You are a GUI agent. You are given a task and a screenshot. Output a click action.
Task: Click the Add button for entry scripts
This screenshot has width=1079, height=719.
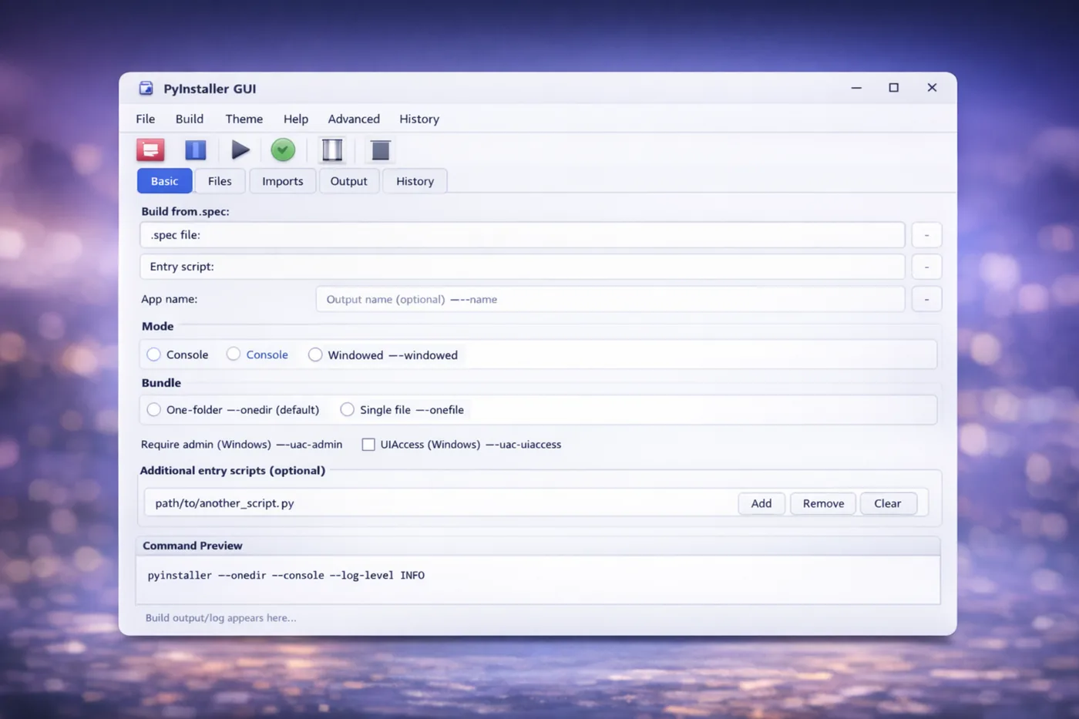point(761,503)
